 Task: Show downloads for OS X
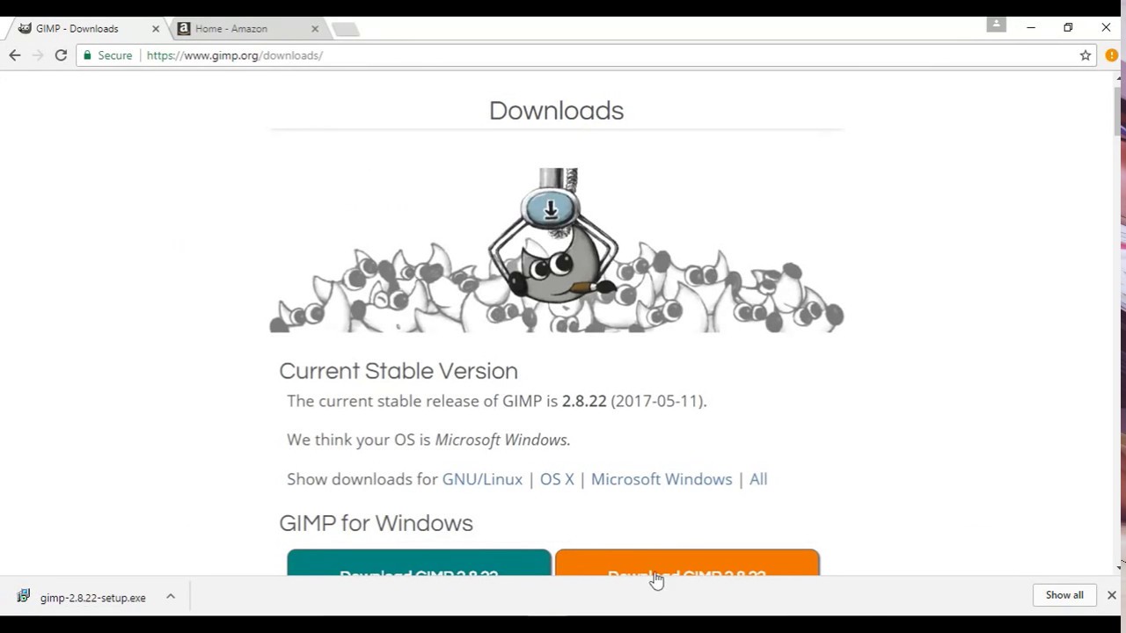point(557,479)
